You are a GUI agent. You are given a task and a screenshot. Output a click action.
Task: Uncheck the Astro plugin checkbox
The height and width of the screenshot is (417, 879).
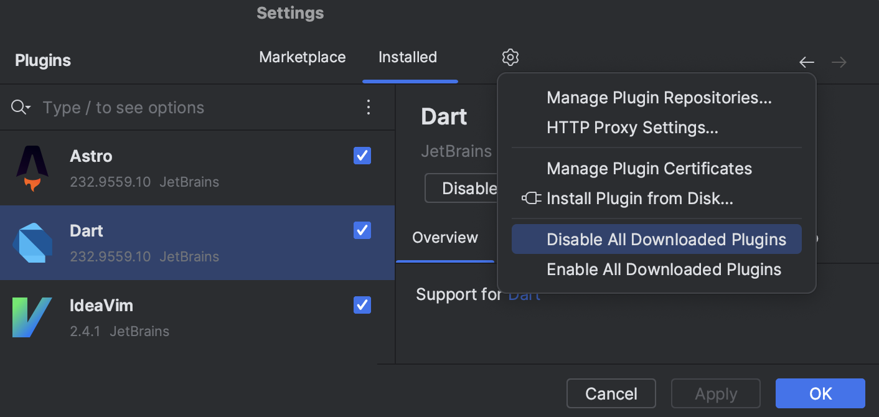point(362,156)
